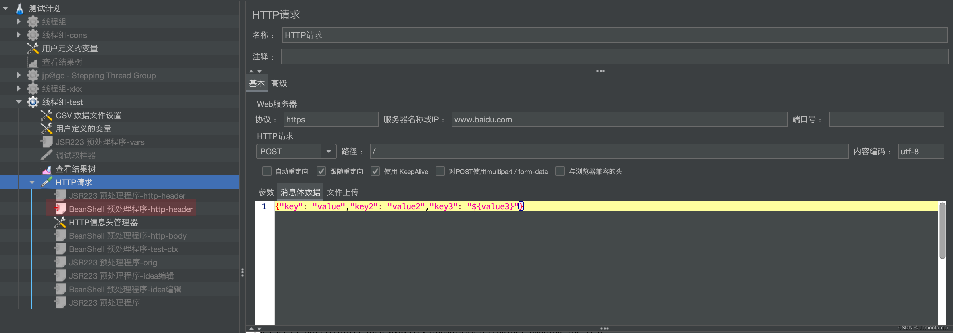Uncheck the 跟随重定向 checkbox

(321, 171)
